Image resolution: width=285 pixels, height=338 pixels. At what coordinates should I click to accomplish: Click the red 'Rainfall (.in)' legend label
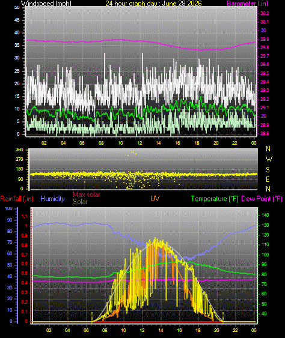17,199
